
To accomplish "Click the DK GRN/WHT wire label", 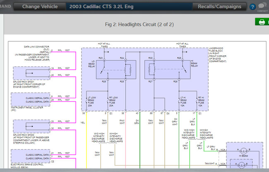I will (x=175, y=122).
